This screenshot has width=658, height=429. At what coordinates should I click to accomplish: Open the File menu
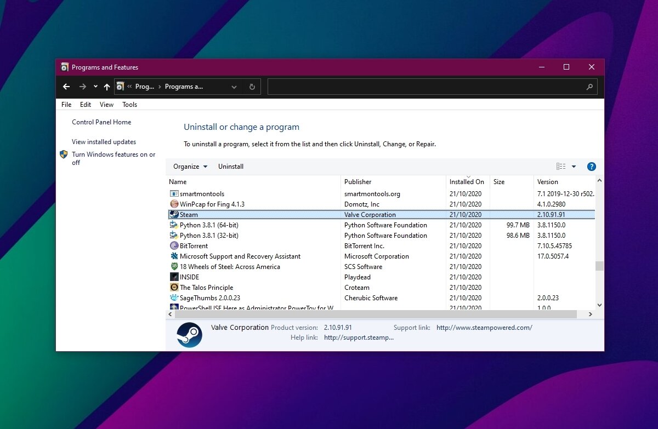coord(66,105)
